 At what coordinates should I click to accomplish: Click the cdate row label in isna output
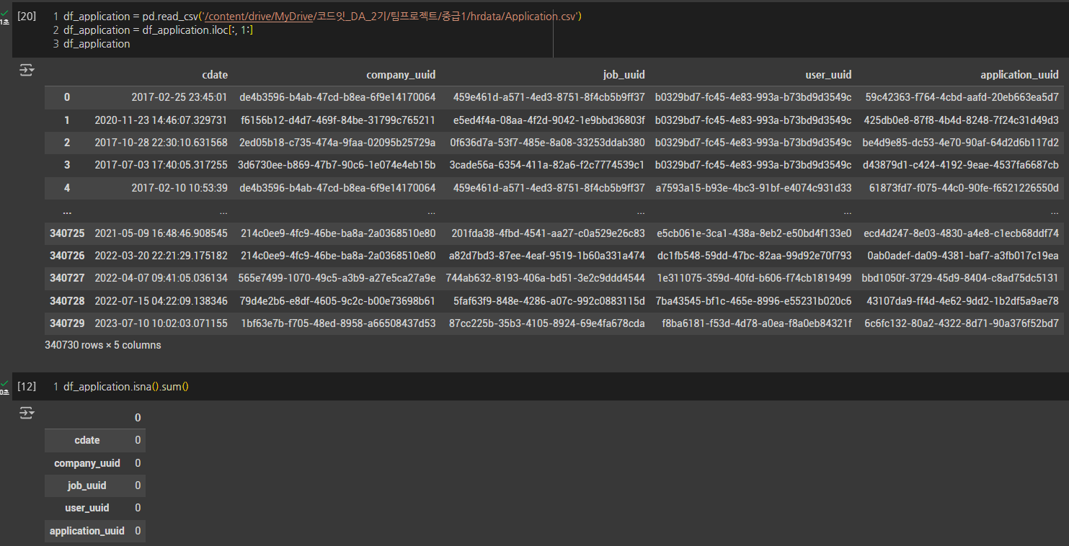click(x=87, y=440)
